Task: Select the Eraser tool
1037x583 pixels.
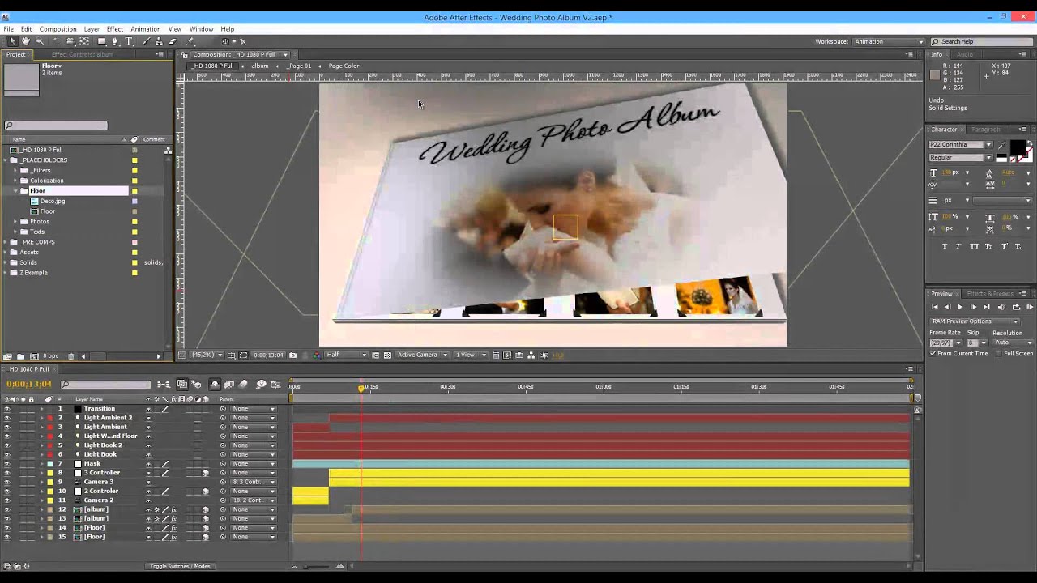Action: pos(173,41)
